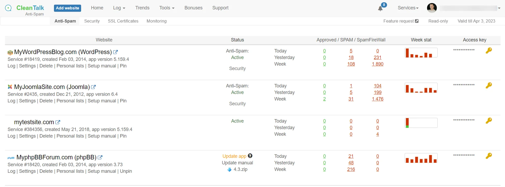Pin the mytestsite.com website
The image size is (505, 187).
pos(123,136)
